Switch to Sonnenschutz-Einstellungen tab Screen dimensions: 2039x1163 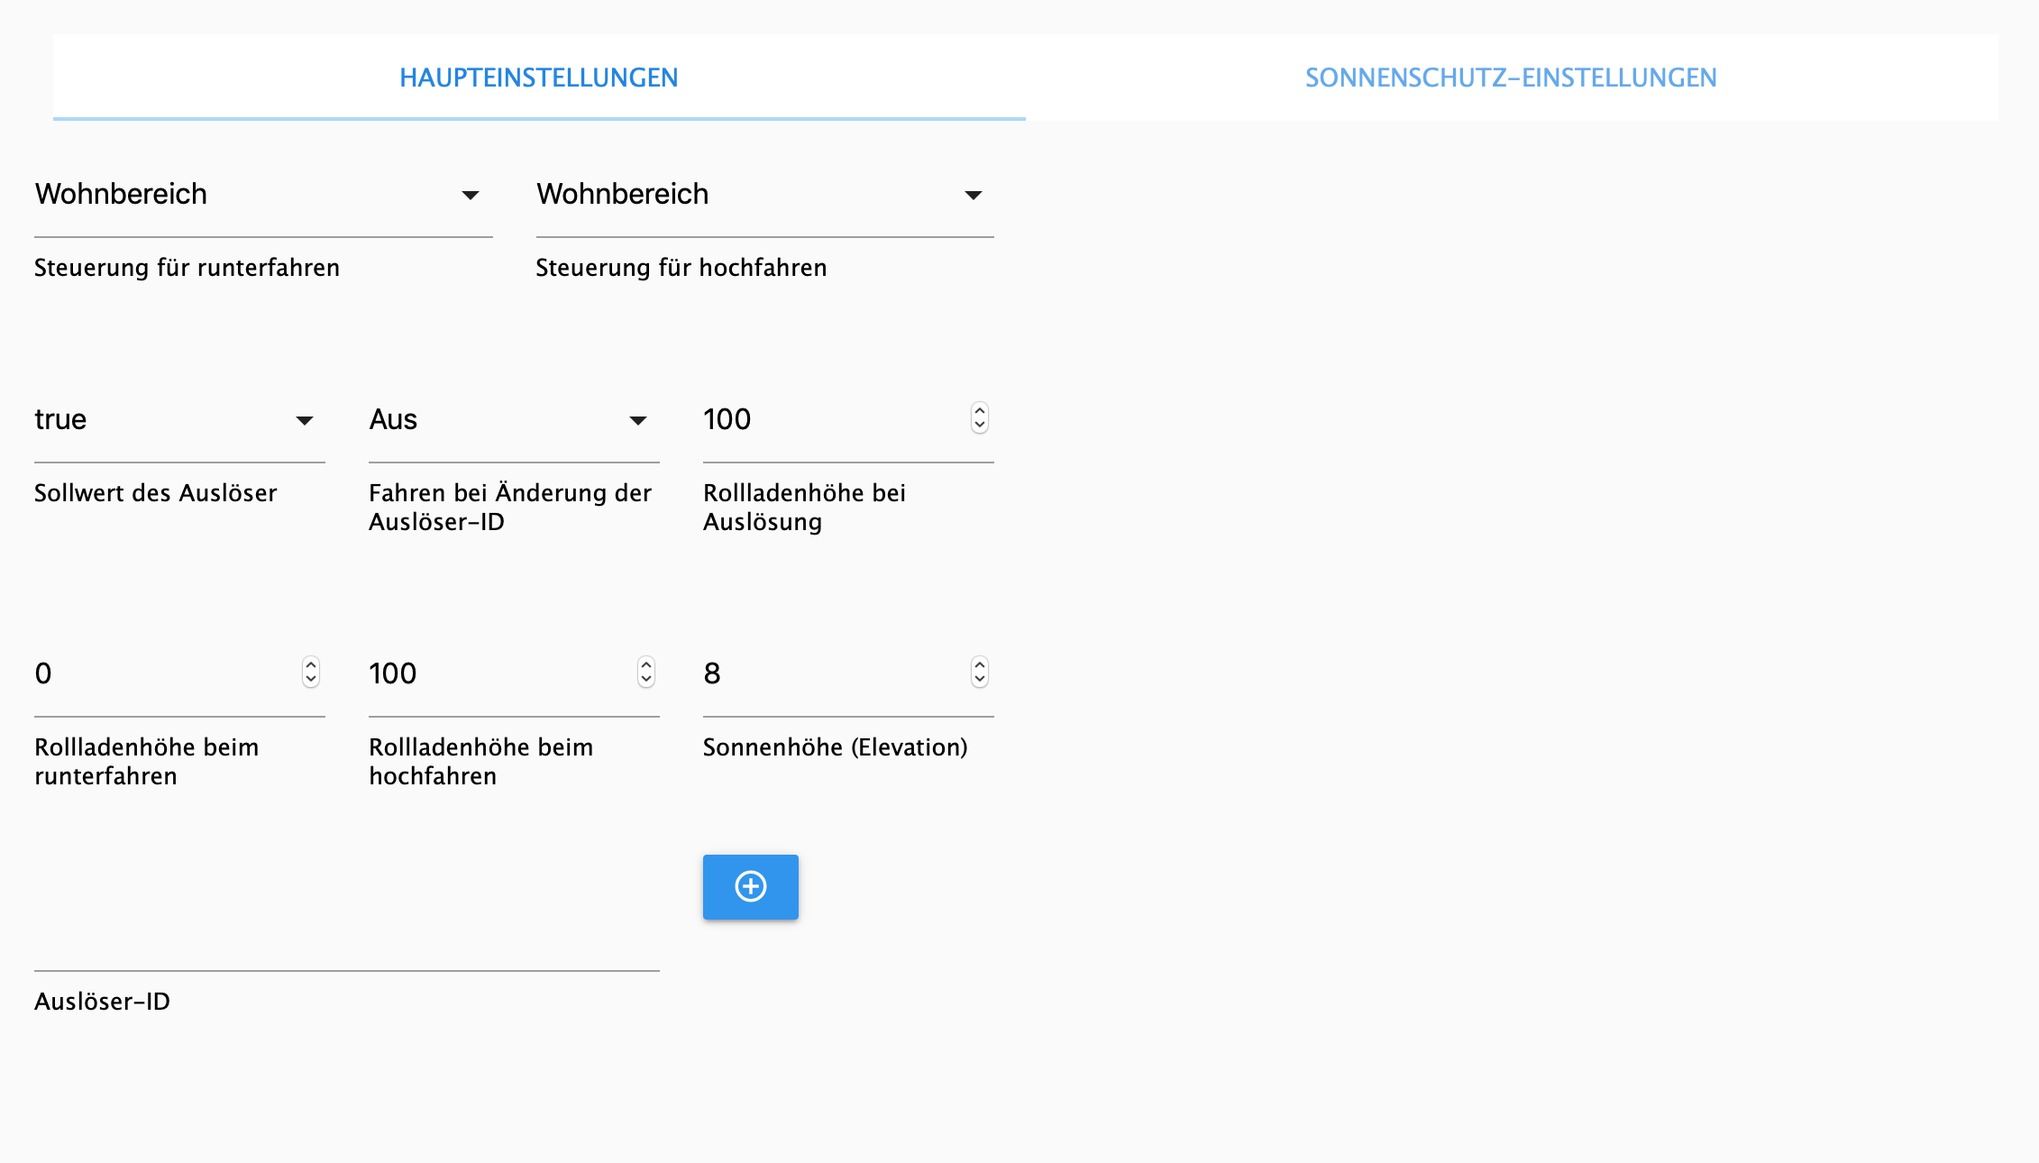point(1511,78)
